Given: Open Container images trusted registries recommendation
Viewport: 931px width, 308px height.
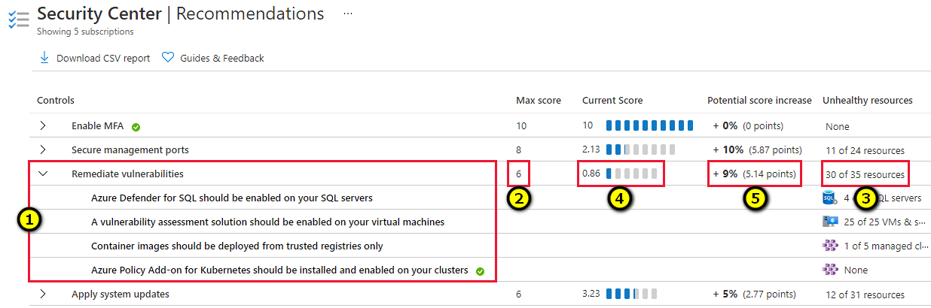Looking at the screenshot, I should (x=237, y=246).
